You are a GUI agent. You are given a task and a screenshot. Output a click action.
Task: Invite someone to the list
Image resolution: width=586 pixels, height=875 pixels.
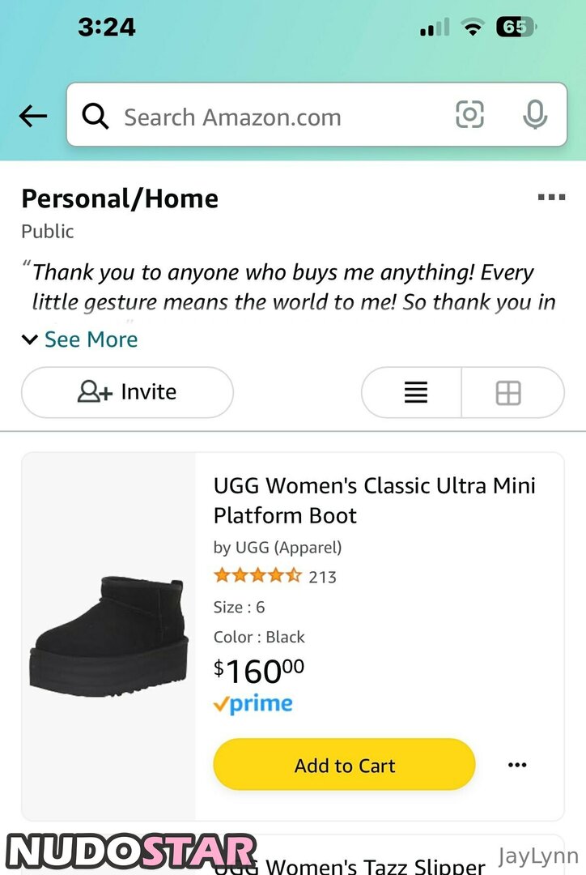[127, 392]
